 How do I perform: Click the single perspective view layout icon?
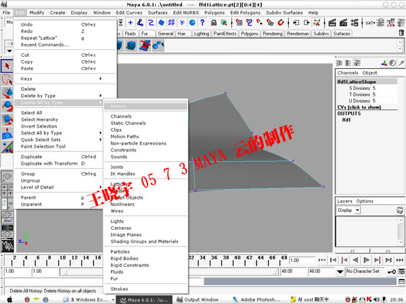7,176
